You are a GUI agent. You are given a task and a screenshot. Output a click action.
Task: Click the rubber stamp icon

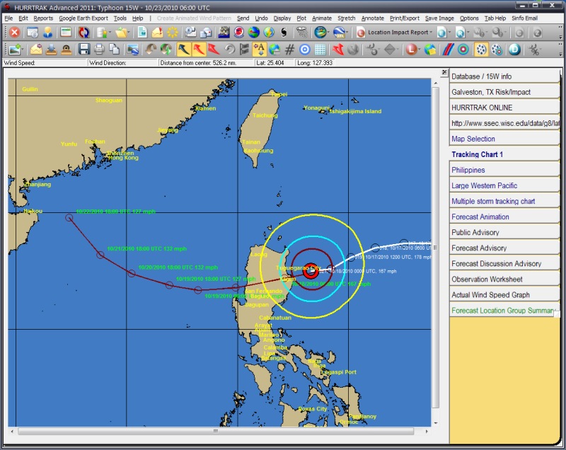(x=66, y=50)
